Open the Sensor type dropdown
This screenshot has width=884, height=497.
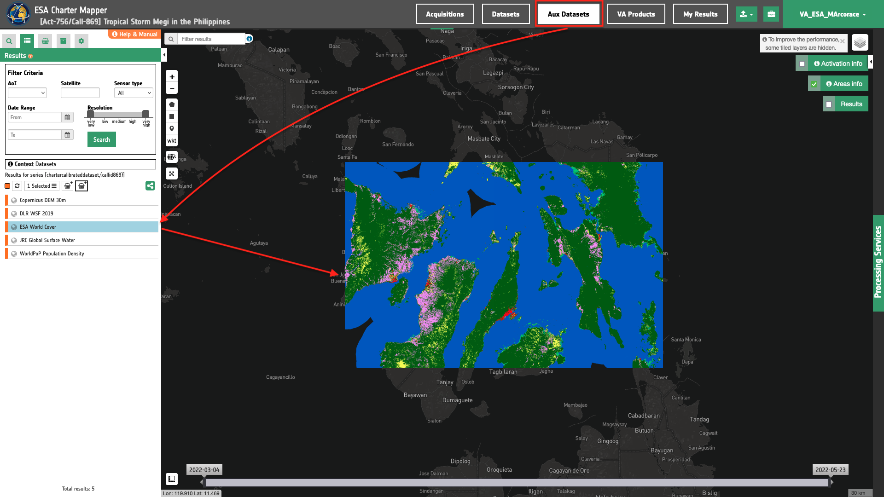coord(134,93)
